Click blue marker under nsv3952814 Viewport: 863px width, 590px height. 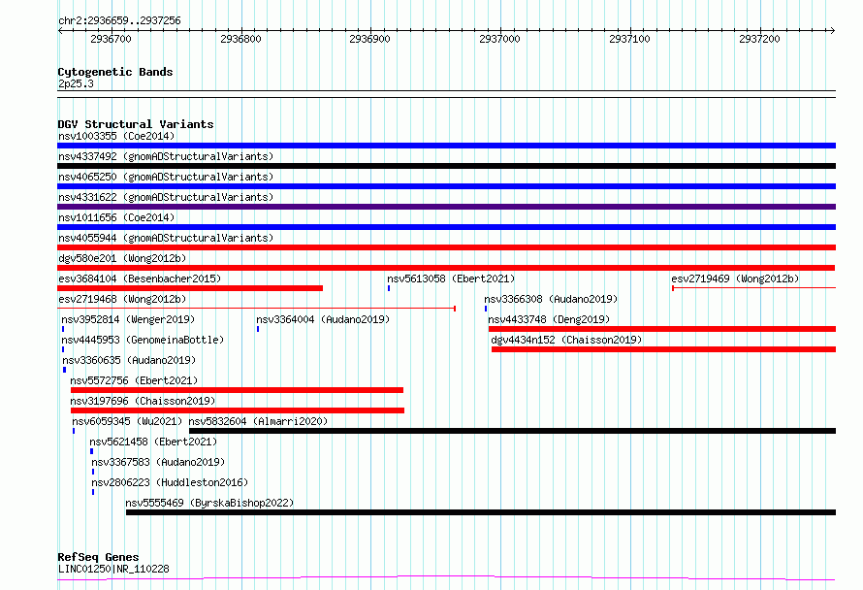(x=63, y=329)
